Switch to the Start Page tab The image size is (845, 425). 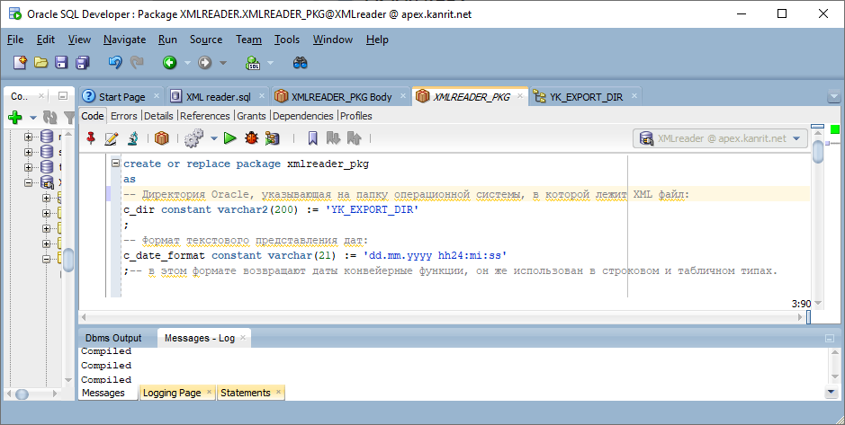coord(121,97)
